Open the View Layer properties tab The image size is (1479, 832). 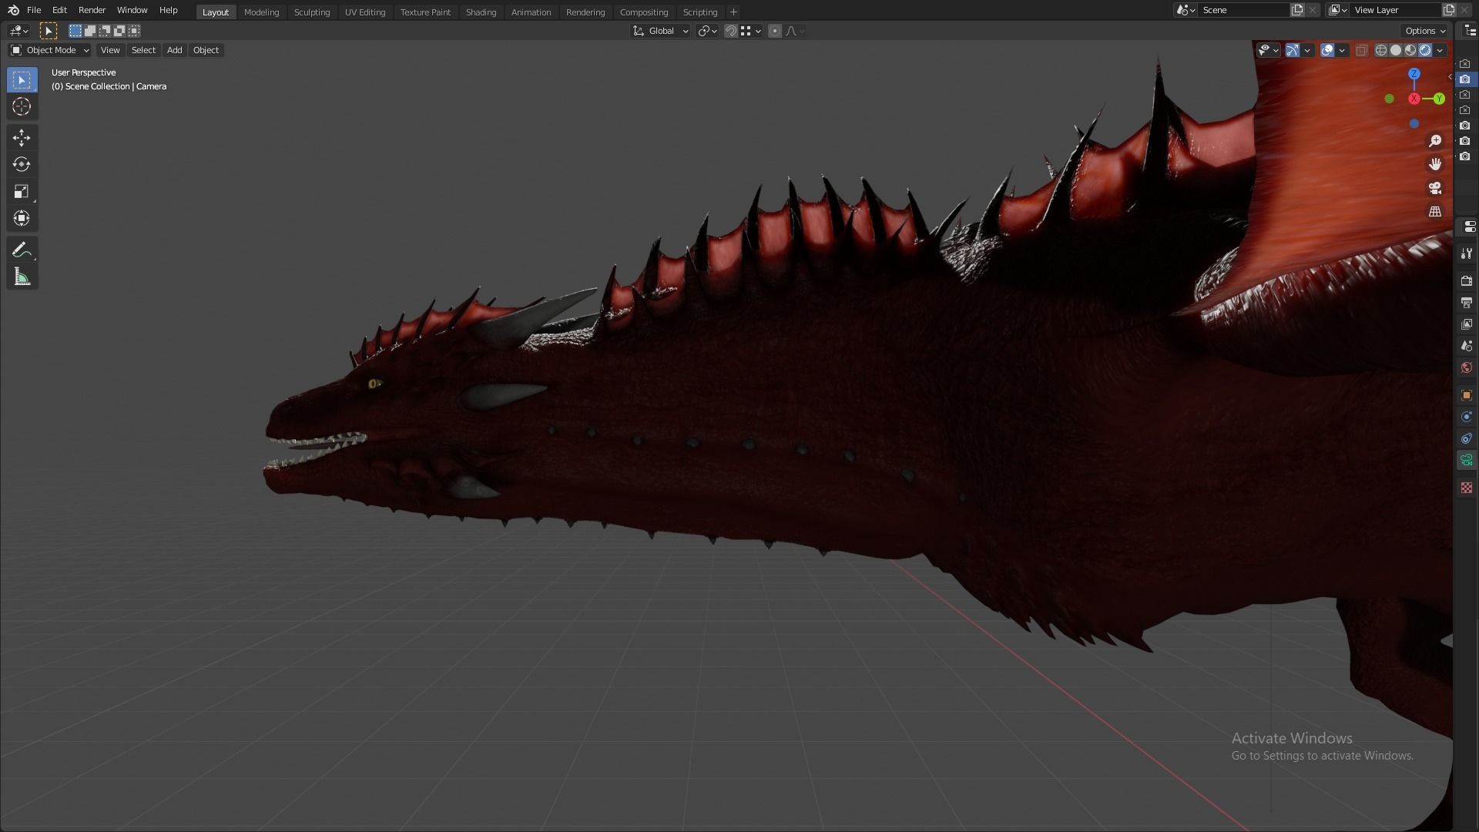pos(1467,324)
